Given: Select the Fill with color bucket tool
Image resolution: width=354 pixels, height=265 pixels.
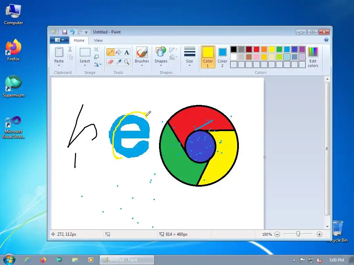Looking at the screenshot, I should (x=119, y=52).
